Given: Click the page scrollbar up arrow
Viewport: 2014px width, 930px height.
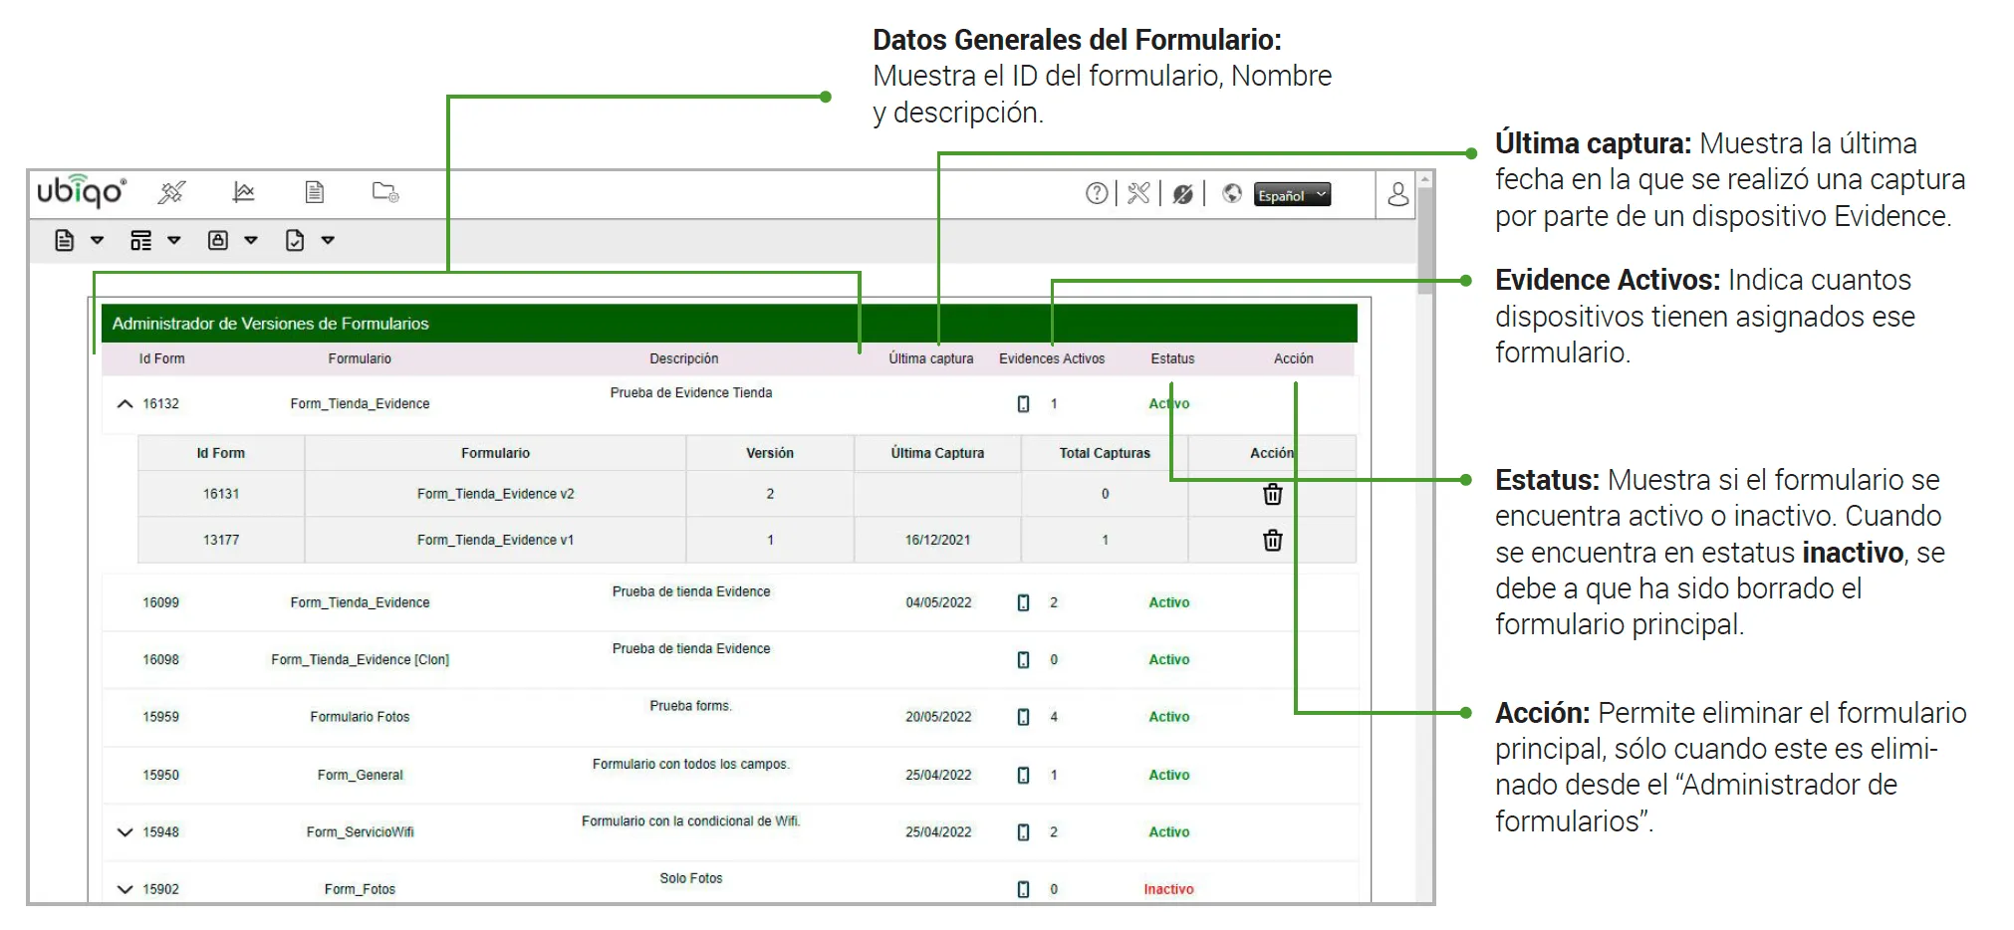Looking at the screenshot, I should click(x=1425, y=180).
